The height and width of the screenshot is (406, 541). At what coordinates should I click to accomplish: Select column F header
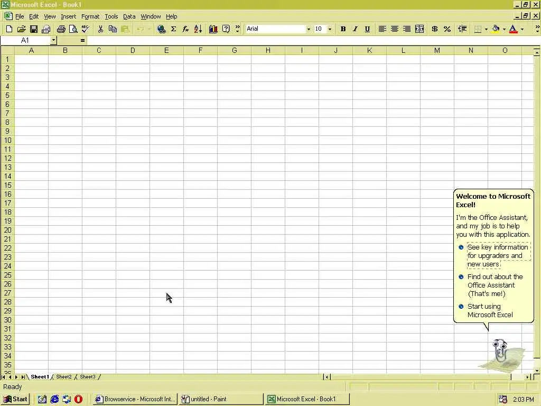click(x=200, y=50)
